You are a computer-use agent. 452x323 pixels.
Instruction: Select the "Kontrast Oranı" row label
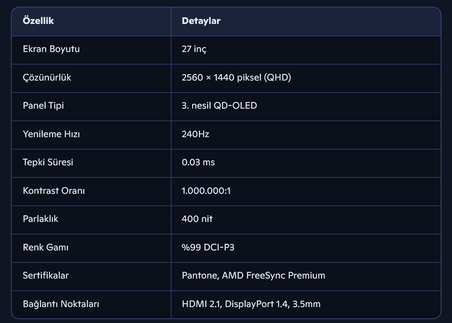(x=54, y=191)
